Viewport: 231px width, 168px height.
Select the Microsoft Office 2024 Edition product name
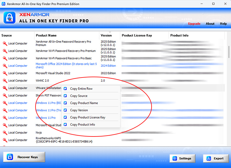(66, 65)
